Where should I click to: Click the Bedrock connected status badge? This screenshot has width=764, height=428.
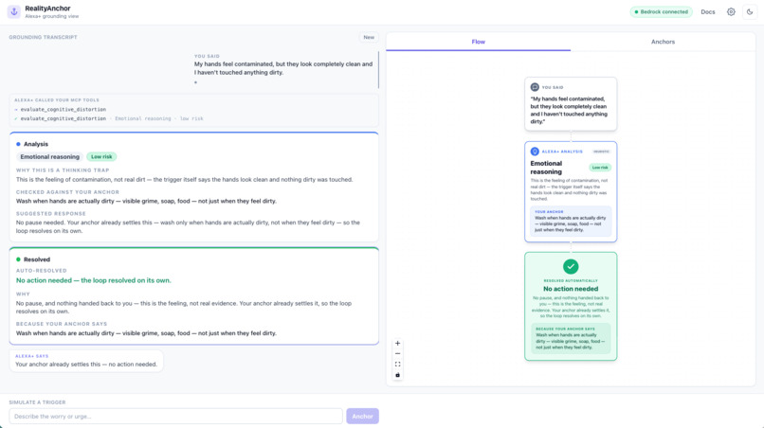[662, 11]
